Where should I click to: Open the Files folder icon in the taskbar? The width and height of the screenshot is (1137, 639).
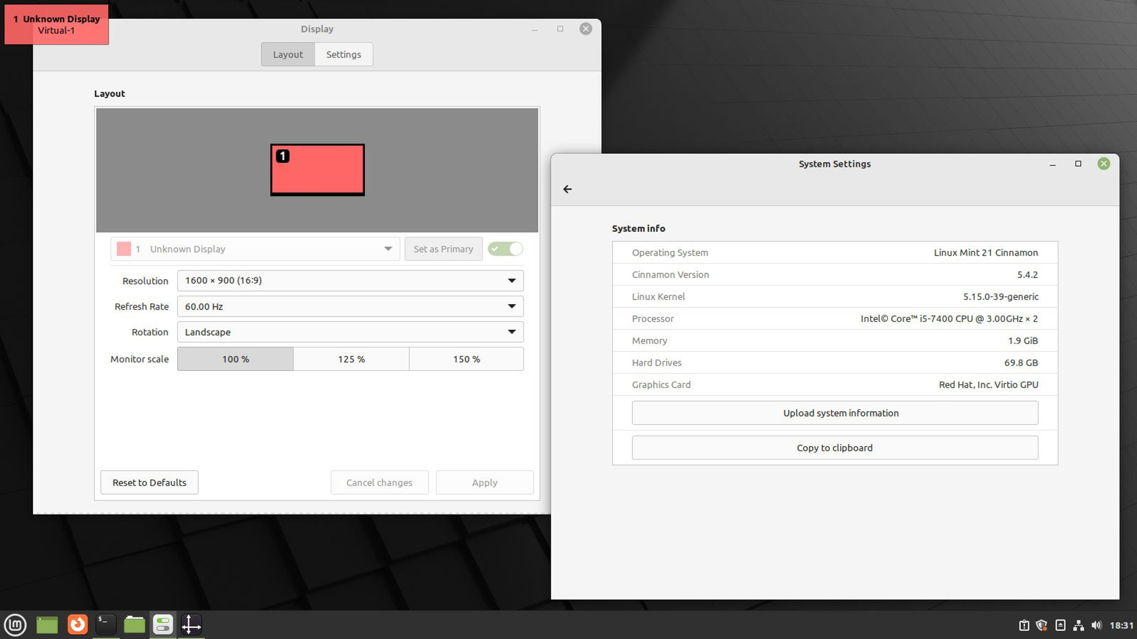(x=134, y=625)
